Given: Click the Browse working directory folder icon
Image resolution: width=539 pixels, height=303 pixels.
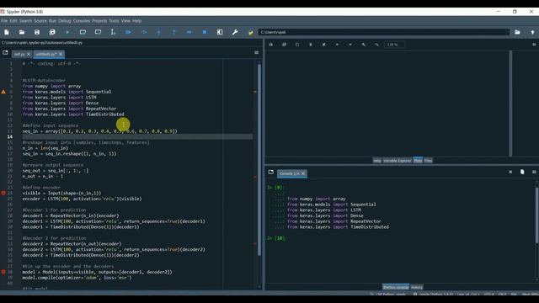Looking at the screenshot, I should pos(517,32).
